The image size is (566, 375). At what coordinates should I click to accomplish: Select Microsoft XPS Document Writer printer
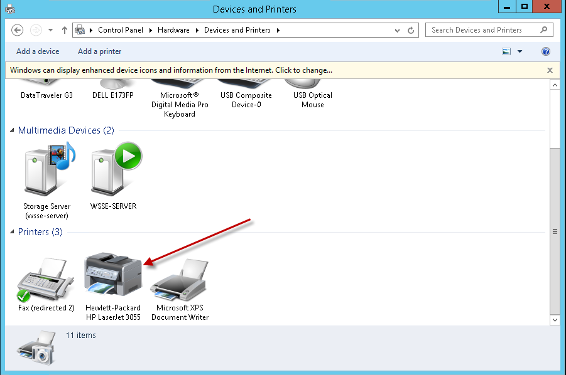pos(180,279)
